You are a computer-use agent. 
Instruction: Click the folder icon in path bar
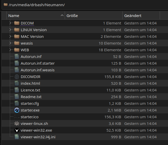(6, 5)
